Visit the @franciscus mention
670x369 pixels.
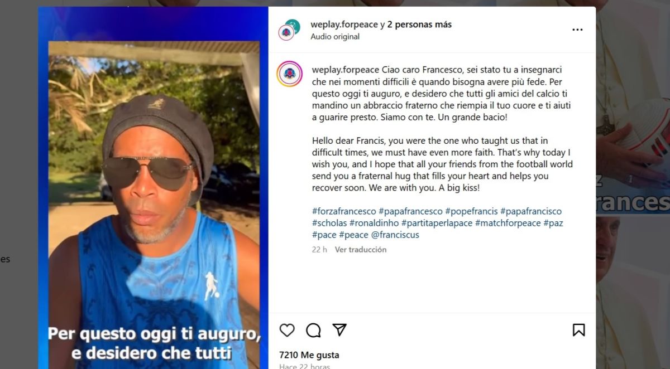click(395, 235)
